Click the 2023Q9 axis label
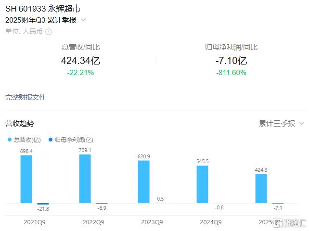The height and width of the screenshot is (231, 309). coord(152,222)
